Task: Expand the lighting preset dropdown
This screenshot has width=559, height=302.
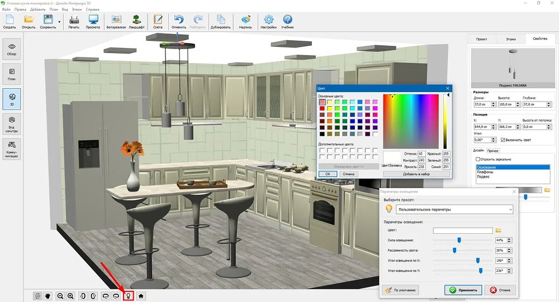Action: [x=508, y=209]
